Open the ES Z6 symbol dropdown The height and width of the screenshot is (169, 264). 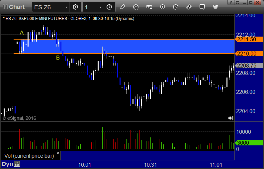point(66,7)
